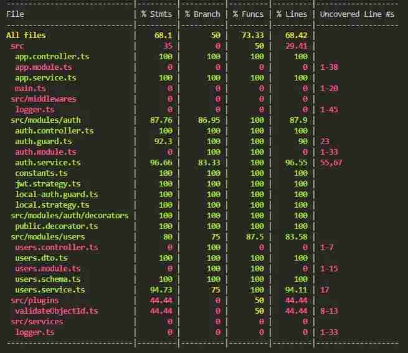This screenshot has height=353, width=408.
Task: Click the src/modules/auth/decorators folder
Action: [70, 216]
